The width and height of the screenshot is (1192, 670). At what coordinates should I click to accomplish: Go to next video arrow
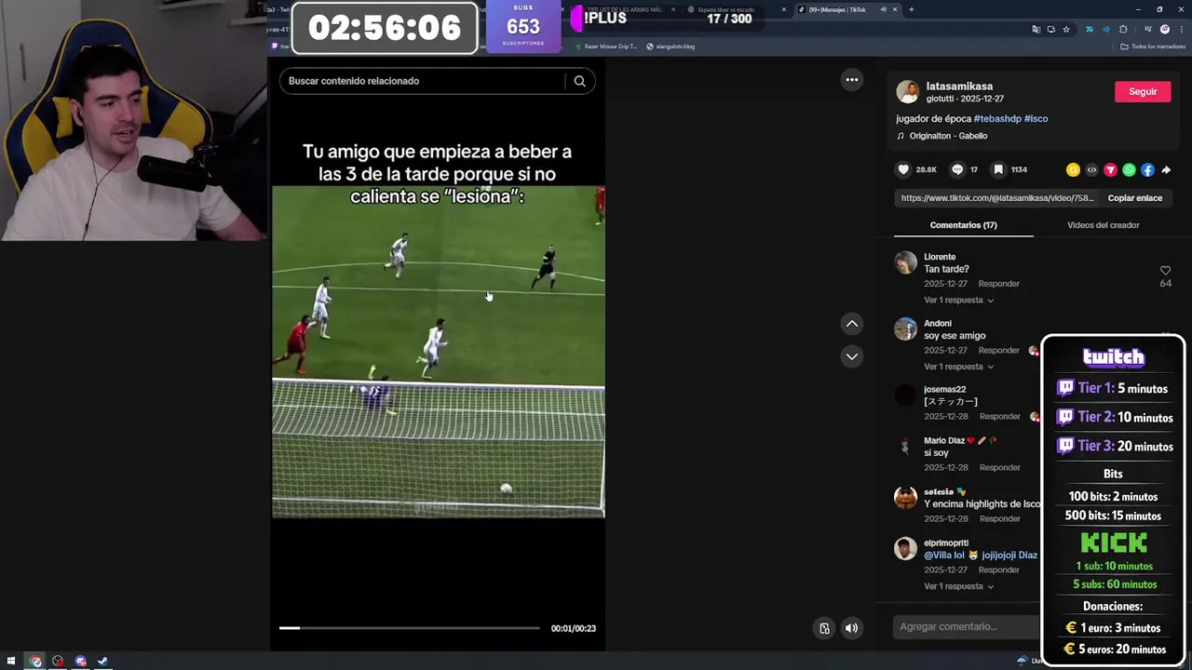click(x=851, y=356)
